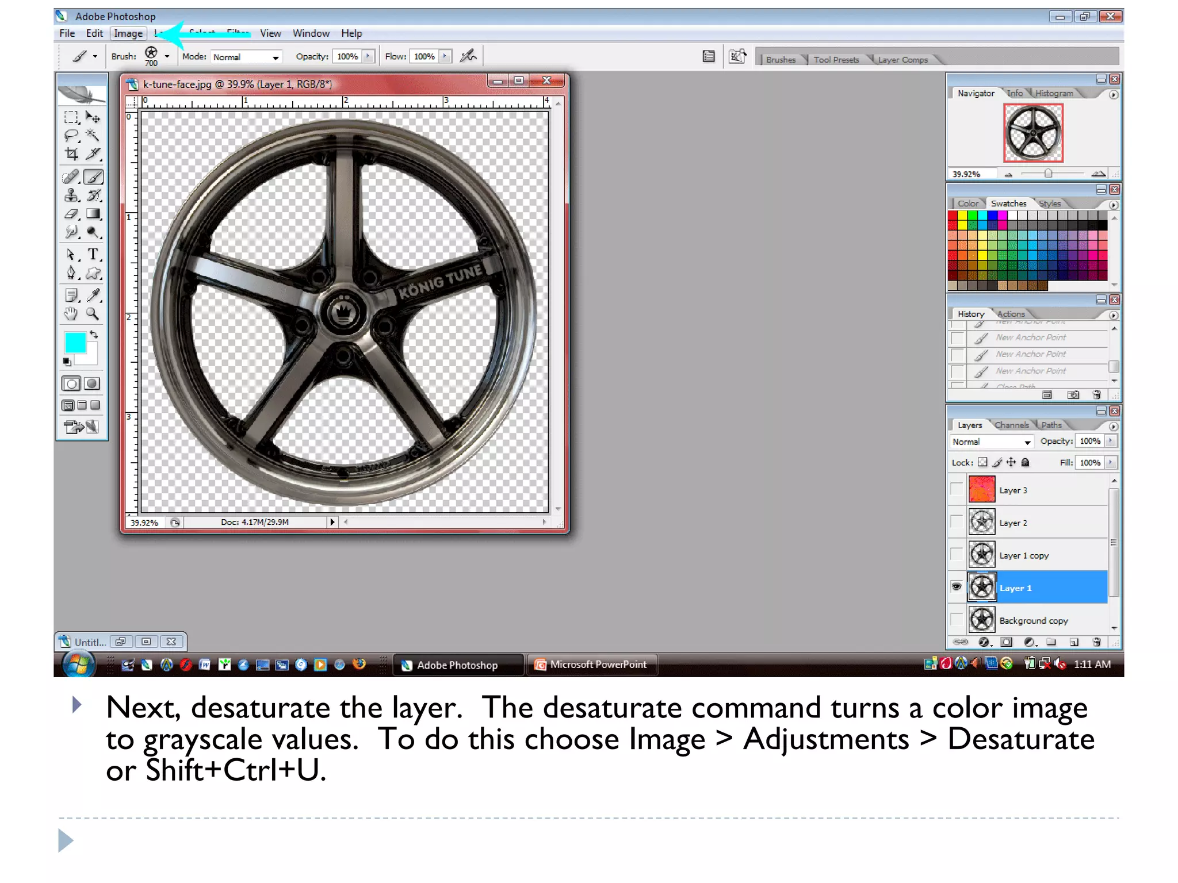Screen dimensions: 1178x883
Task: Open the Window menu
Action: pyautogui.click(x=311, y=33)
